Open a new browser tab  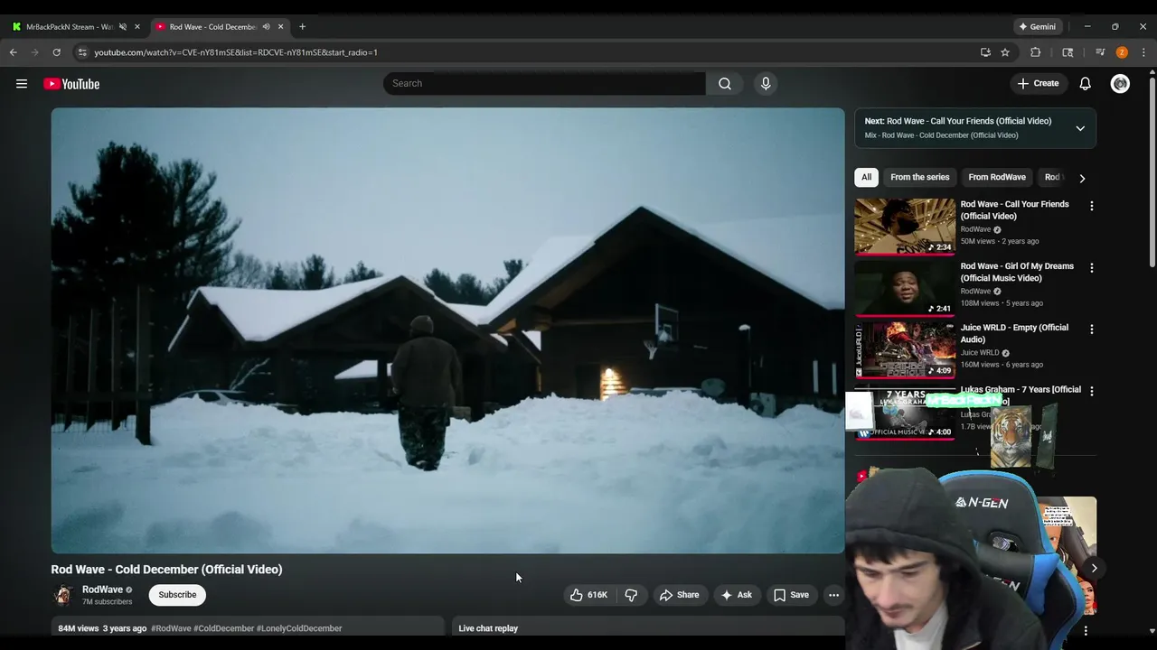click(x=302, y=27)
